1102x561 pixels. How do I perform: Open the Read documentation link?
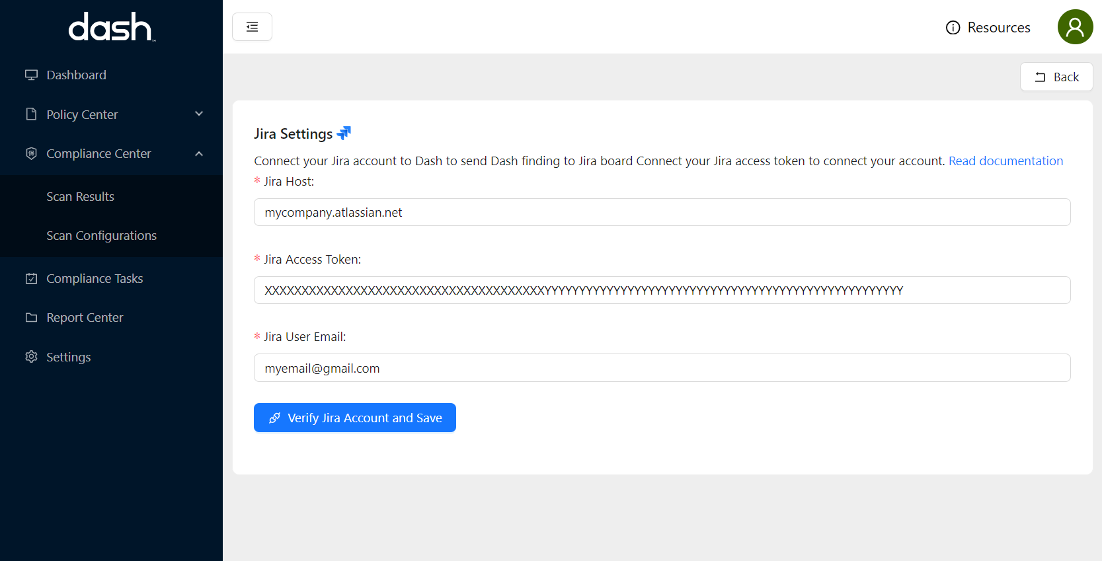[1005, 161]
